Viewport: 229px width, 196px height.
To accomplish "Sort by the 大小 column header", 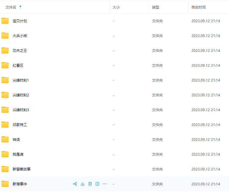I will (116, 7).
